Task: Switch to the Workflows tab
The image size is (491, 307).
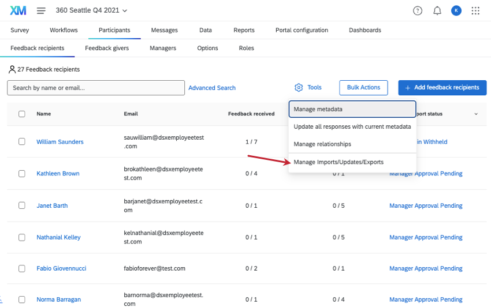Action: (x=64, y=30)
